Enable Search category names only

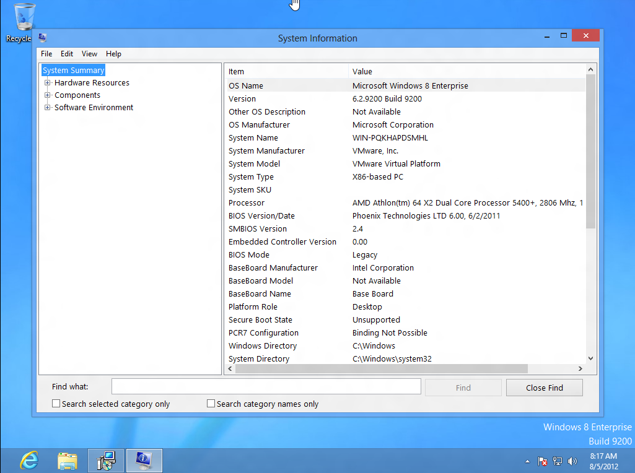coord(211,404)
